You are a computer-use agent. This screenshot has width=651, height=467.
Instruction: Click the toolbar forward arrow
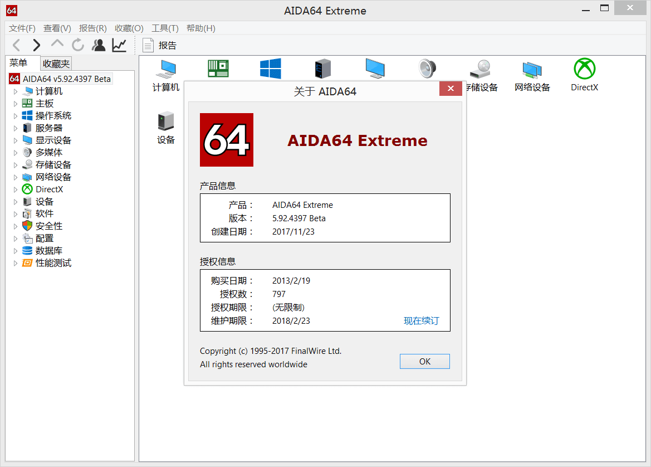point(37,45)
